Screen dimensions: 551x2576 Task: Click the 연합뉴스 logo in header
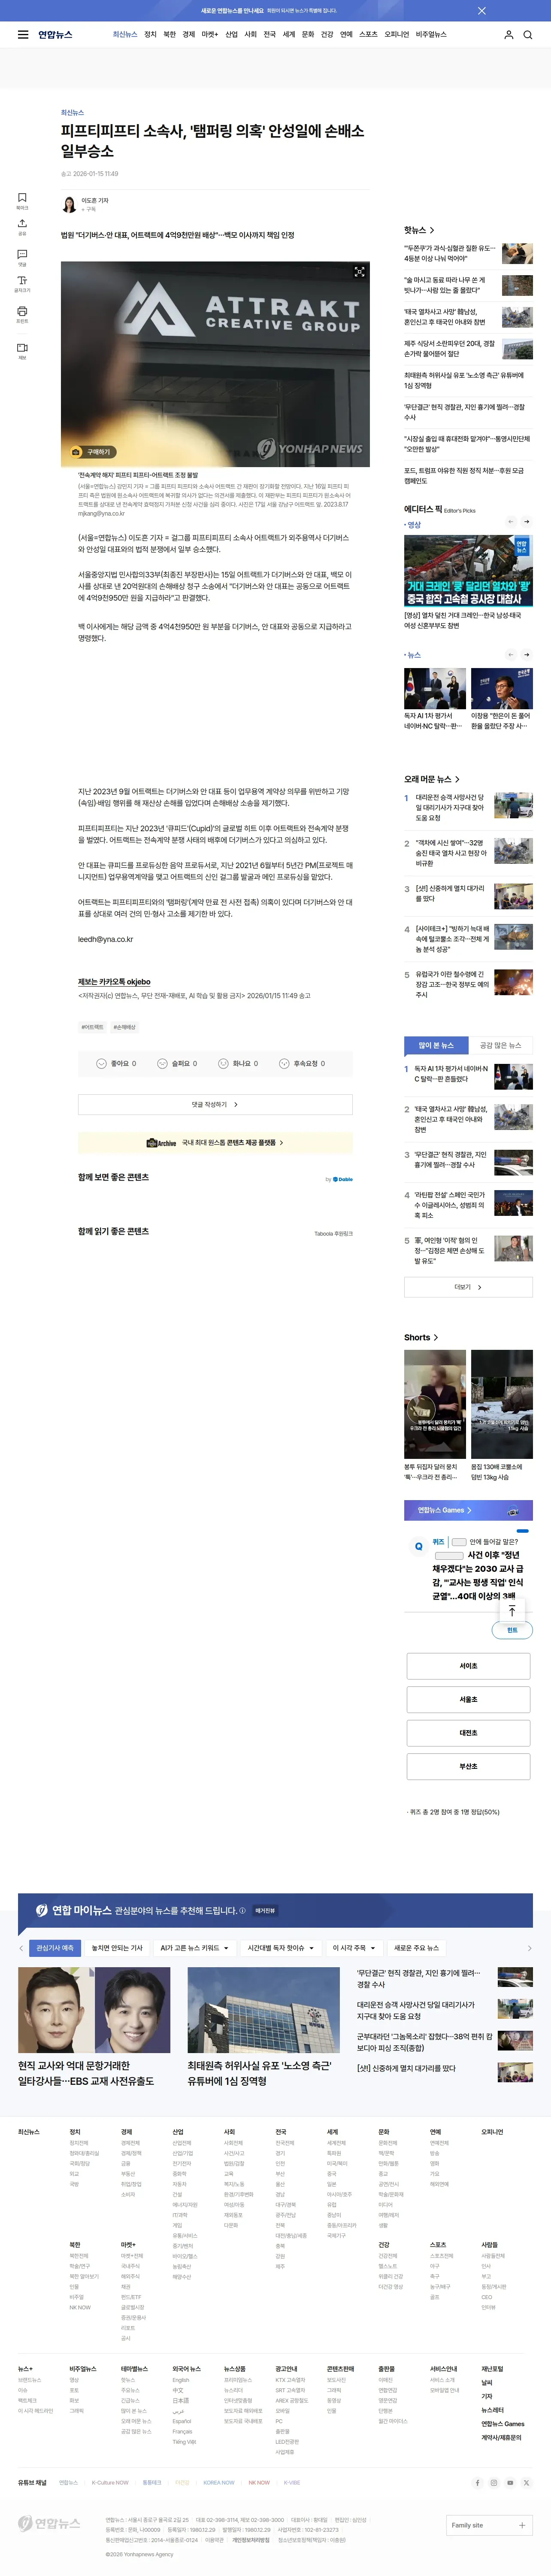click(55, 35)
